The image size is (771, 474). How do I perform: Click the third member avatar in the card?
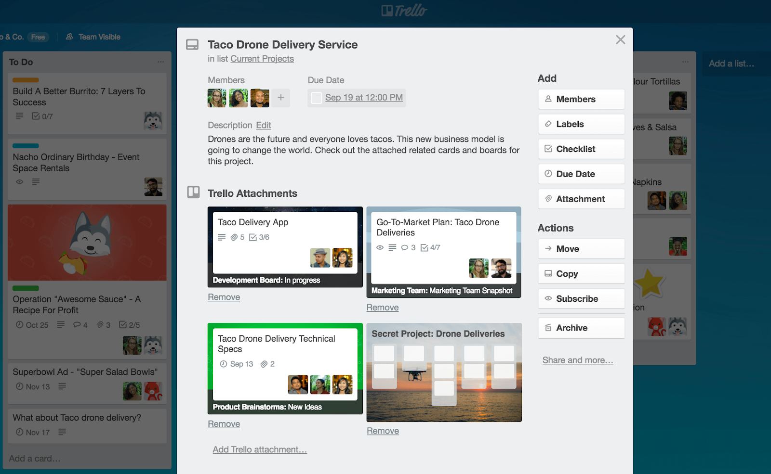260,98
